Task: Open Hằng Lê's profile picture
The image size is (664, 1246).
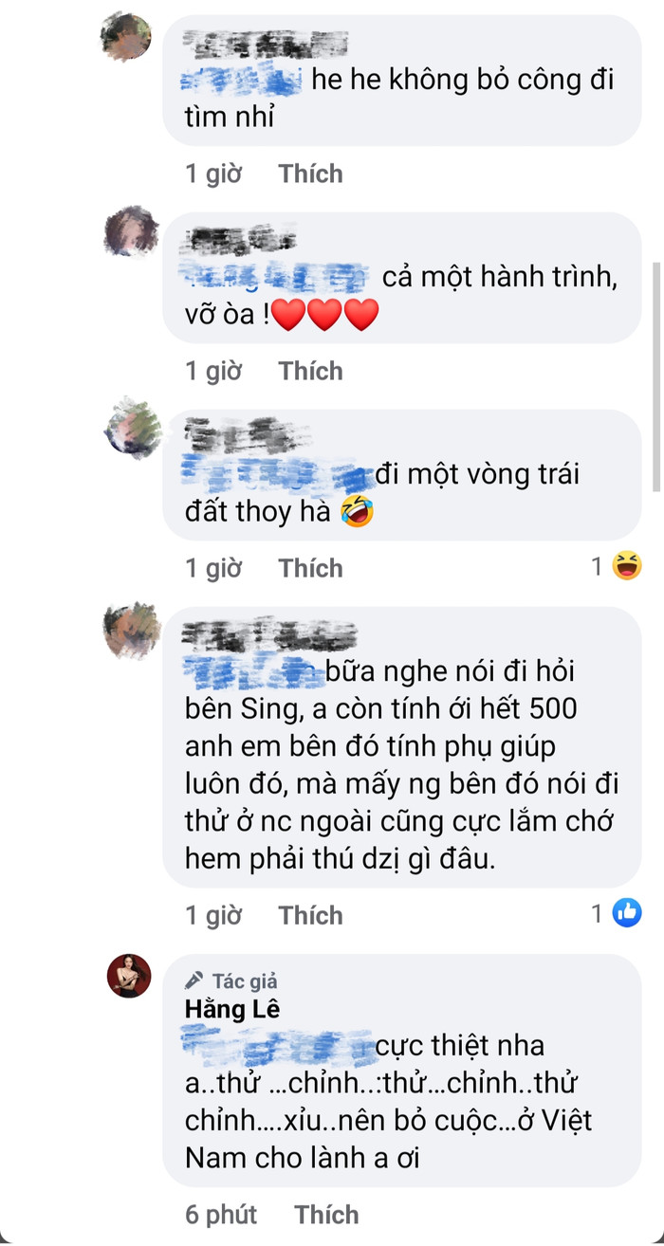Action: 129,976
